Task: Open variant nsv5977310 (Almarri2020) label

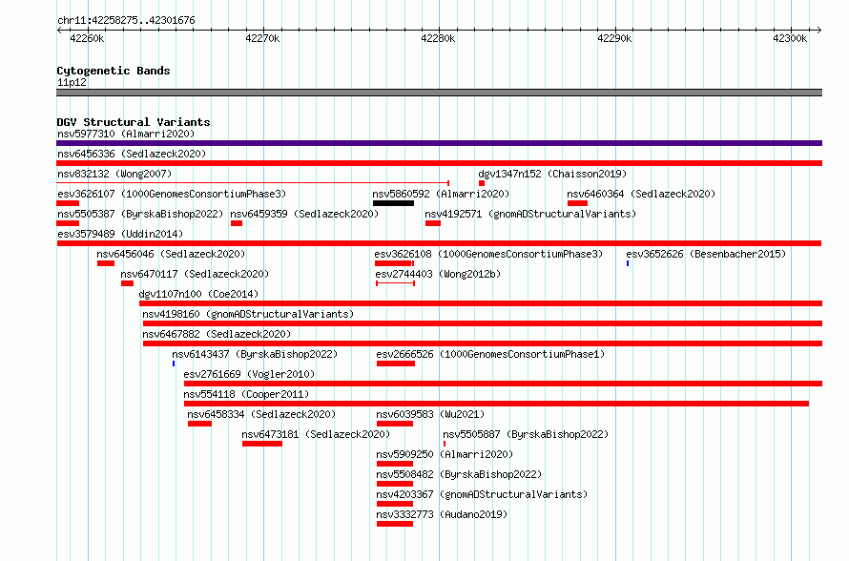Action: pyautogui.click(x=126, y=134)
